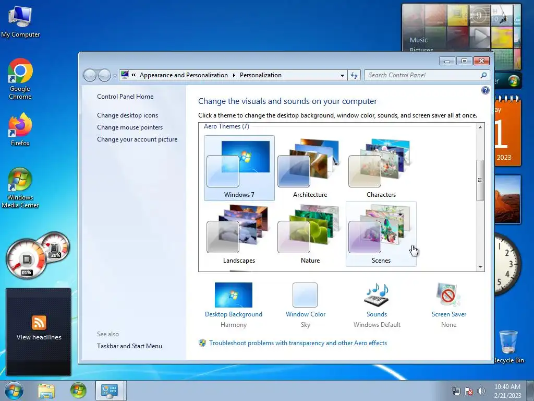Open recent pages dropdown arrow
This screenshot has height=401, width=534.
(x=115, y=76)
